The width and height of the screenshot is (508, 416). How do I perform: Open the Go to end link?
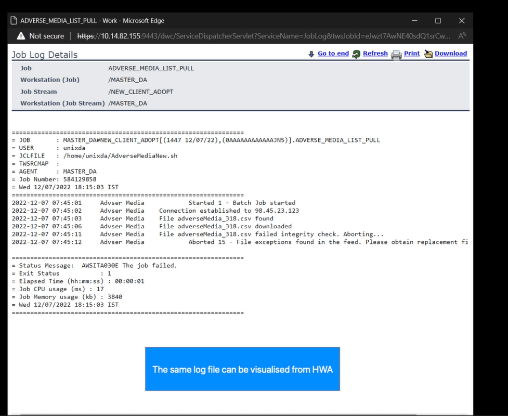333,54
